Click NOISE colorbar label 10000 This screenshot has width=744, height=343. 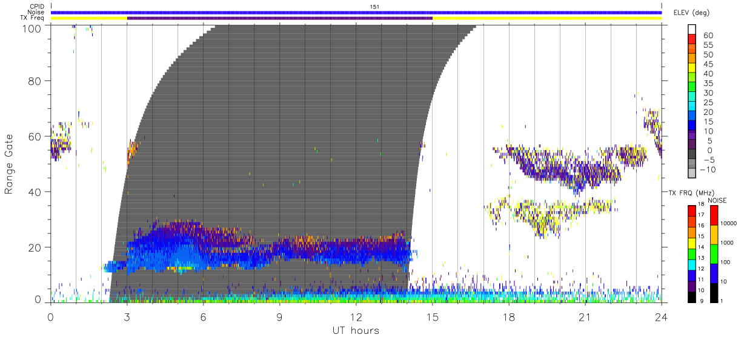coord(729,224)
